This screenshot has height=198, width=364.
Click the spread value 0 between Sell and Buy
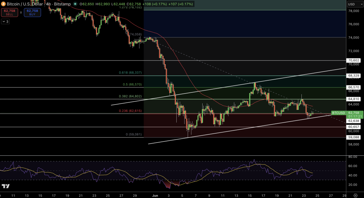(x=21, y=12)
